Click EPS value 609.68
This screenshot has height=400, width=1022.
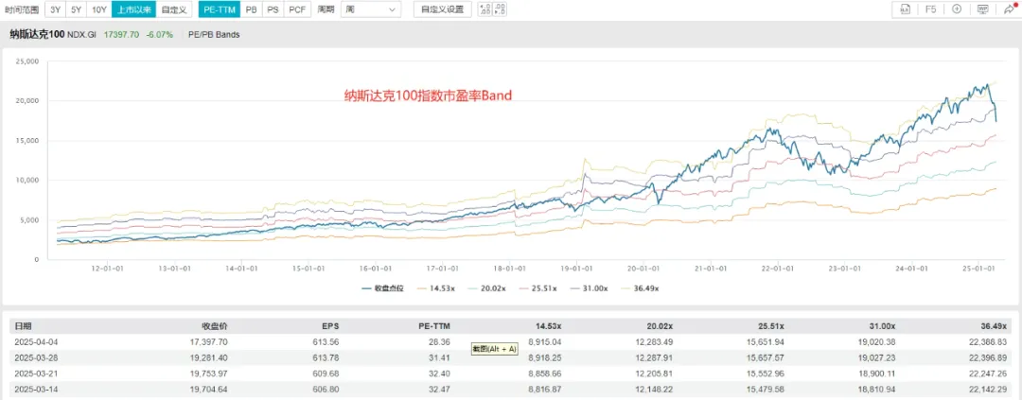tap(327, 374)
